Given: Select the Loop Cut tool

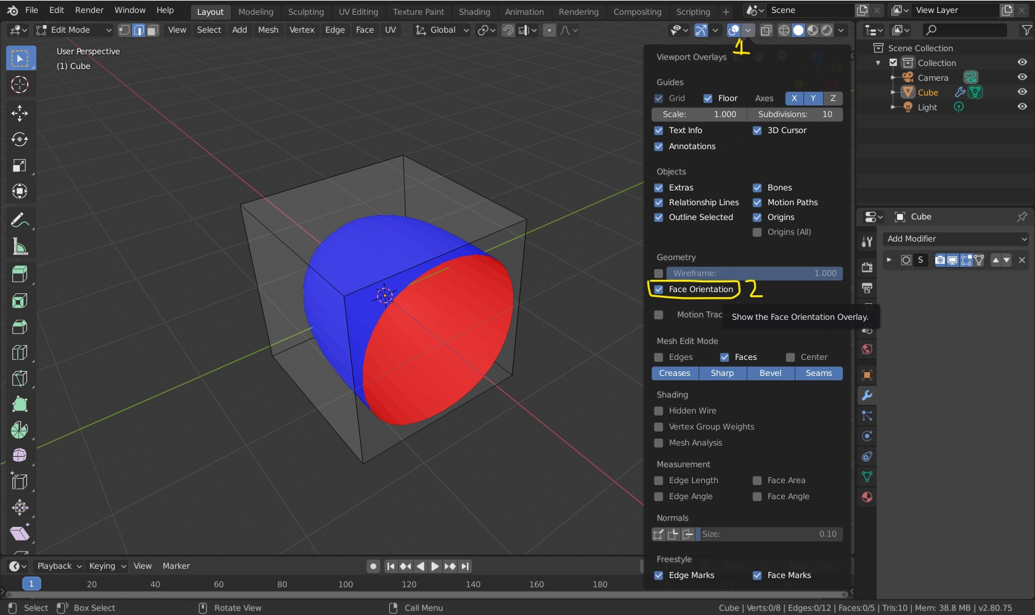Looking at the screenshot, I should click(x=20, y=352).
